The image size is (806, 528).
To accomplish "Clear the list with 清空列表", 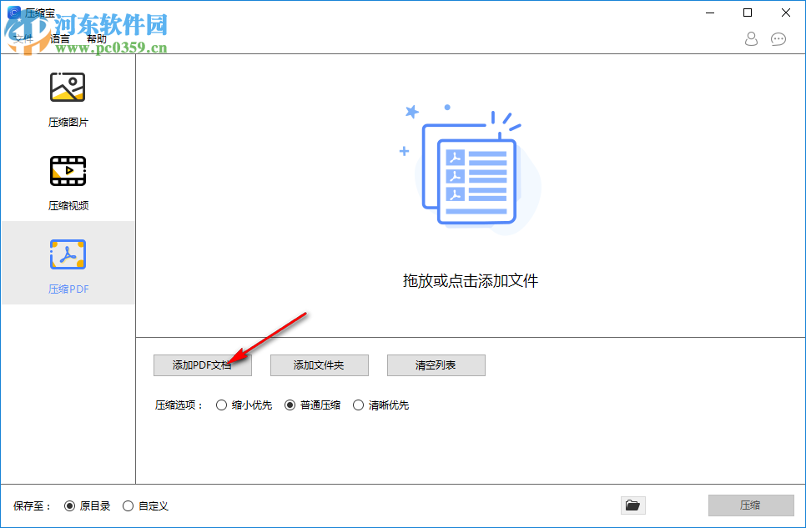I will click(x=436, y=365).
